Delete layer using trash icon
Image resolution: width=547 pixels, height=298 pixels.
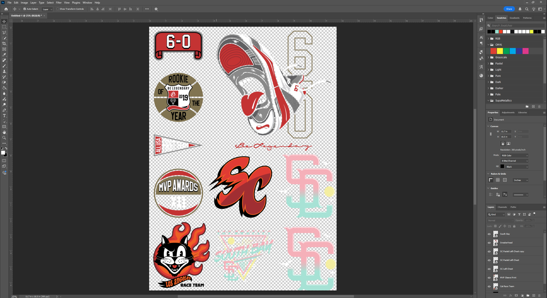click(539, 296)
